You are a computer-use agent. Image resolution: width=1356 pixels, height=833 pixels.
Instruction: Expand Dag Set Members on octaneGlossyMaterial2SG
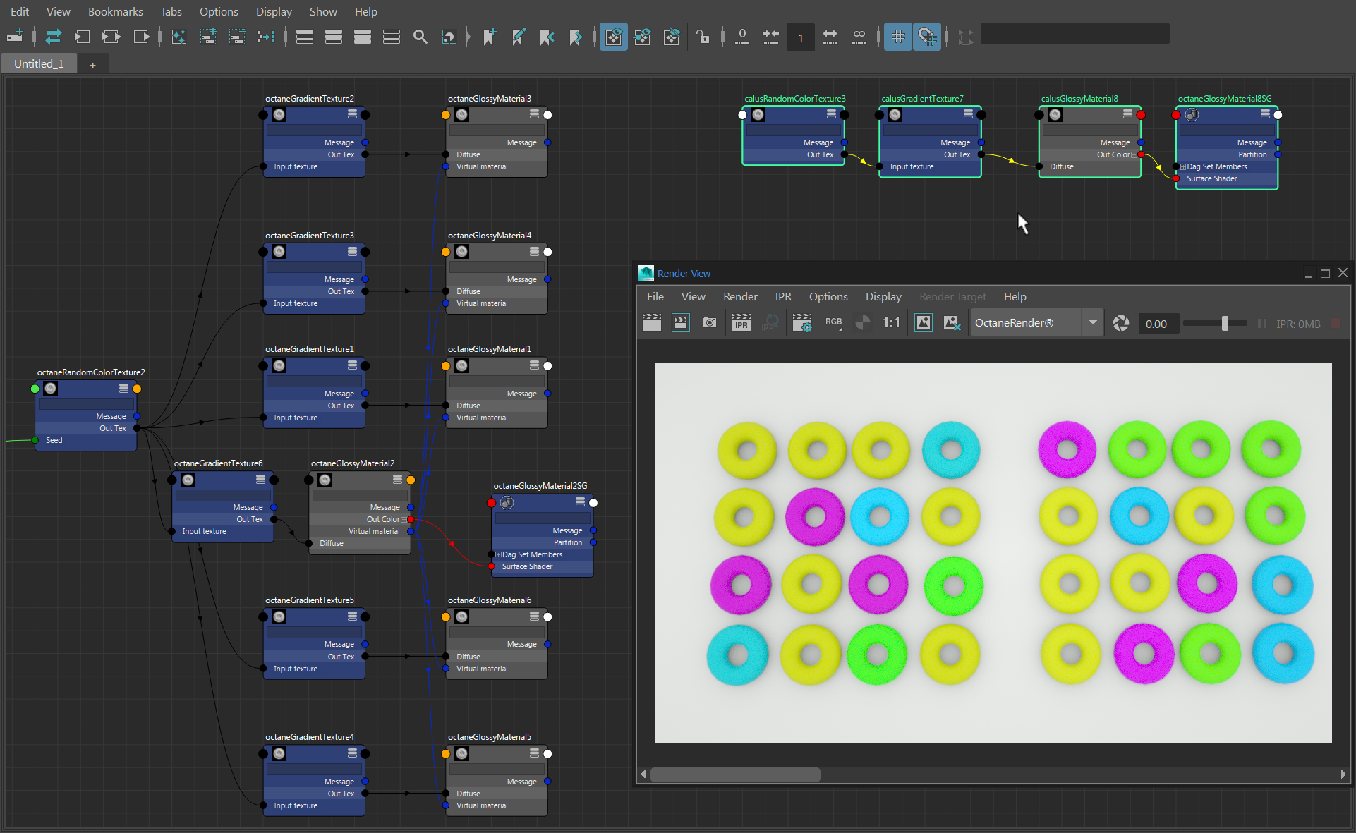tap(498, 555)
